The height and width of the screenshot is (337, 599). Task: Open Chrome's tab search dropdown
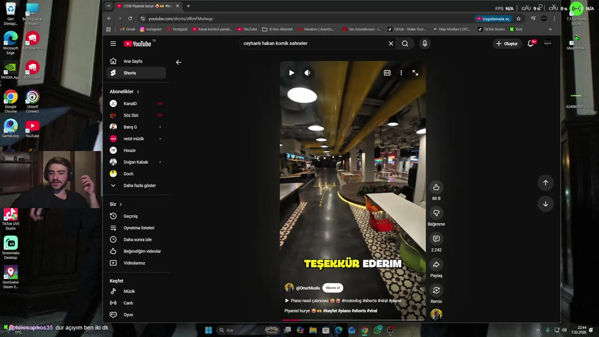click(x=109, y=6)
